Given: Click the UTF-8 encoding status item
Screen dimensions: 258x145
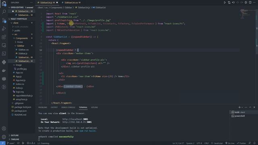Looking at the screenshot, I should [x=199, y=143].
